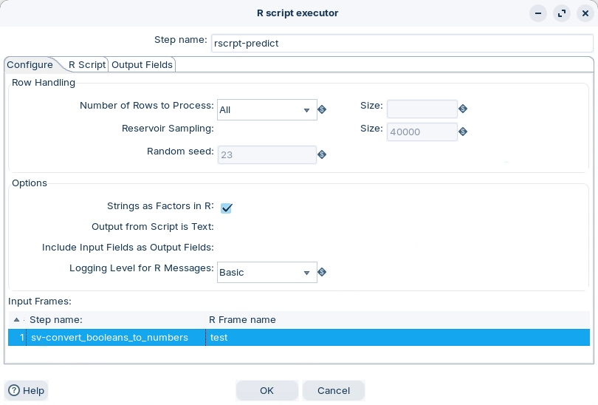
Task: Open the Output Fields tab
Action: pos(142,65)
